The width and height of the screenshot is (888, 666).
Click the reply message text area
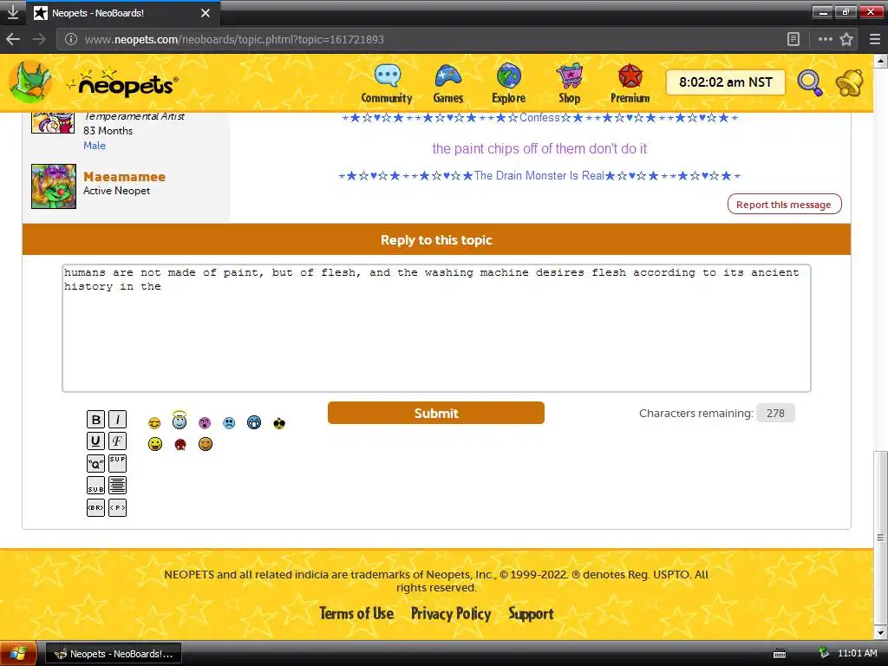(437, 328)
